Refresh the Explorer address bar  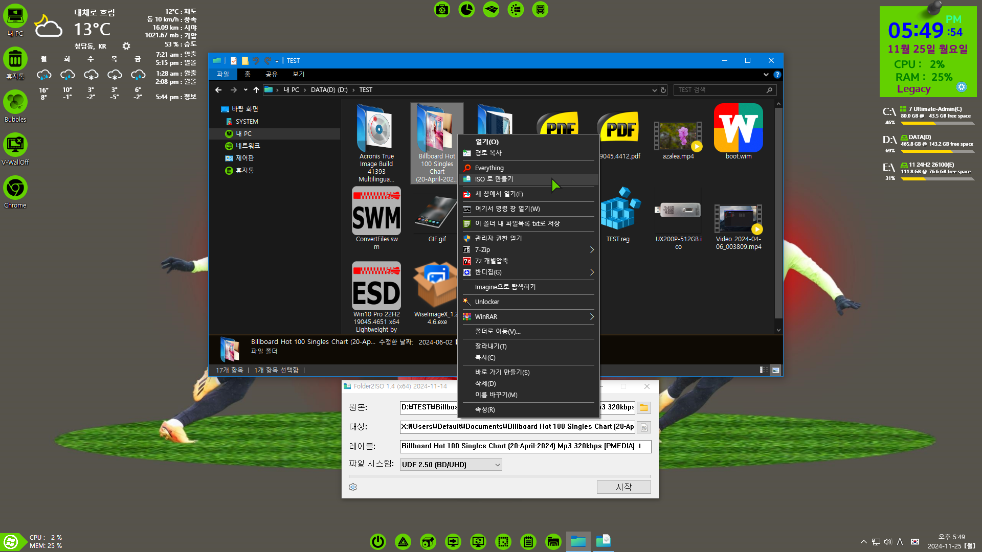[x=663, y=90]
